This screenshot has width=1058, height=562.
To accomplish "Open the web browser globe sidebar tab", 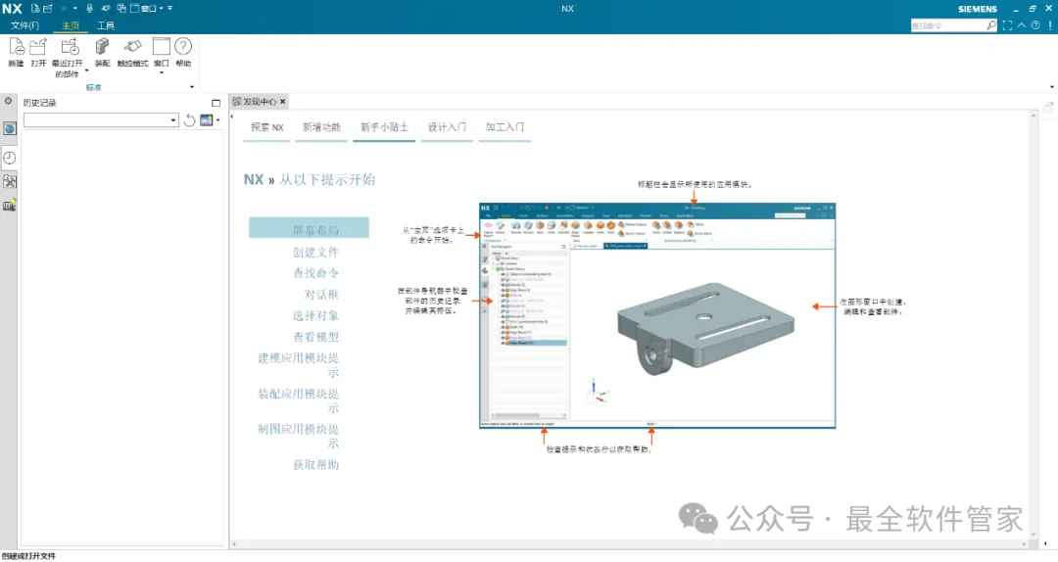I will (x=10, y=128).
